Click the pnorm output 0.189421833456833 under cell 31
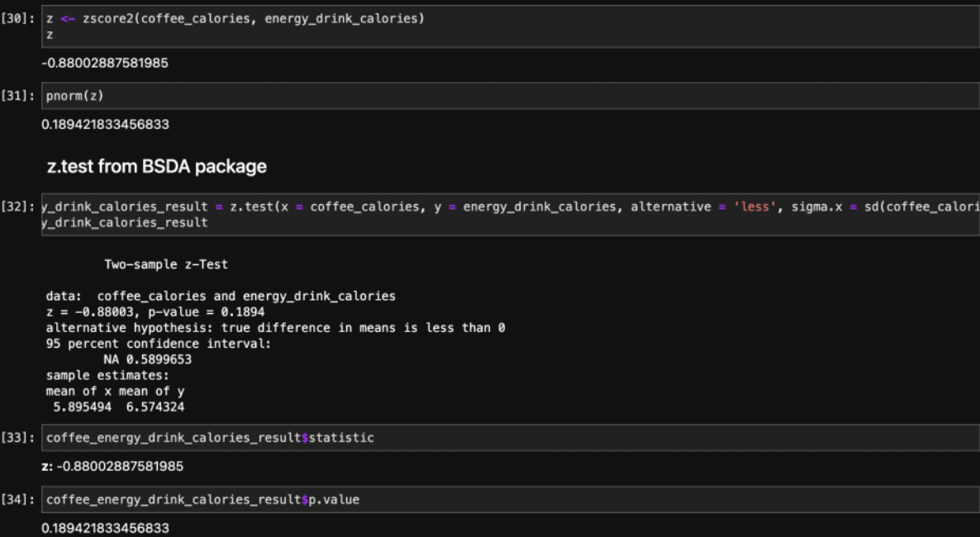Viewport: 980px width, 537px height. (105, 125)
